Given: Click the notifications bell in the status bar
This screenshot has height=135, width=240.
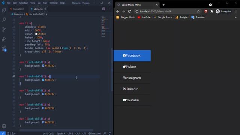Looking at the screenshot, I should (109, 133).
